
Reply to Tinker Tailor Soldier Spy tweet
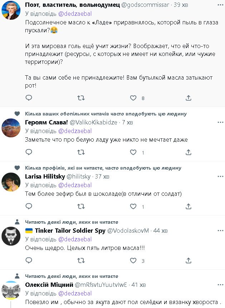tap(29, 261)
